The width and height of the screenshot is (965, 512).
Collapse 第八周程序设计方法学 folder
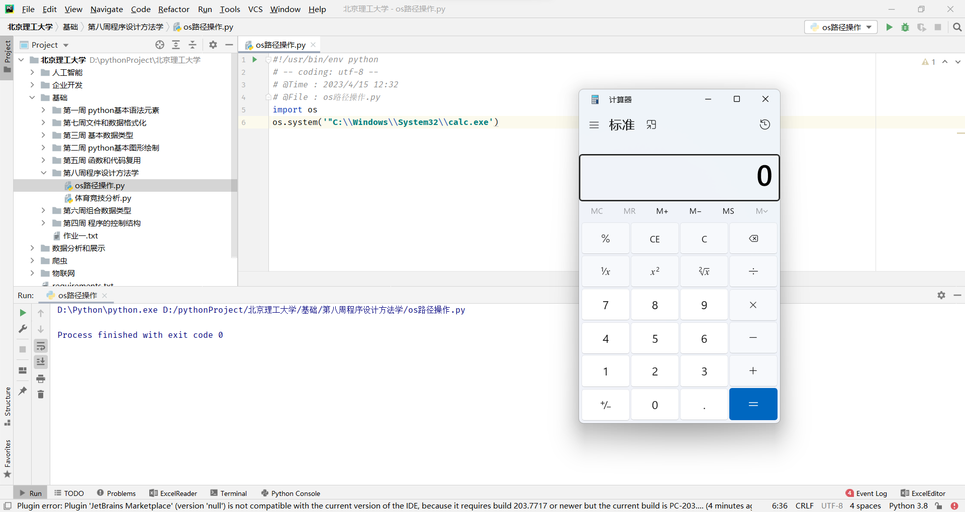(43, 173)
